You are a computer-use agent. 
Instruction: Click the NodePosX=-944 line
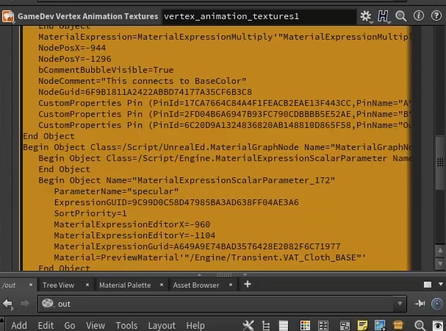click(x=72, y=48)
